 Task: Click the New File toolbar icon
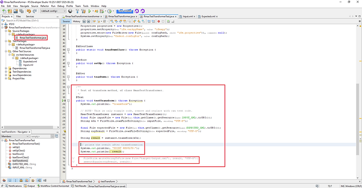pos(4,11)
